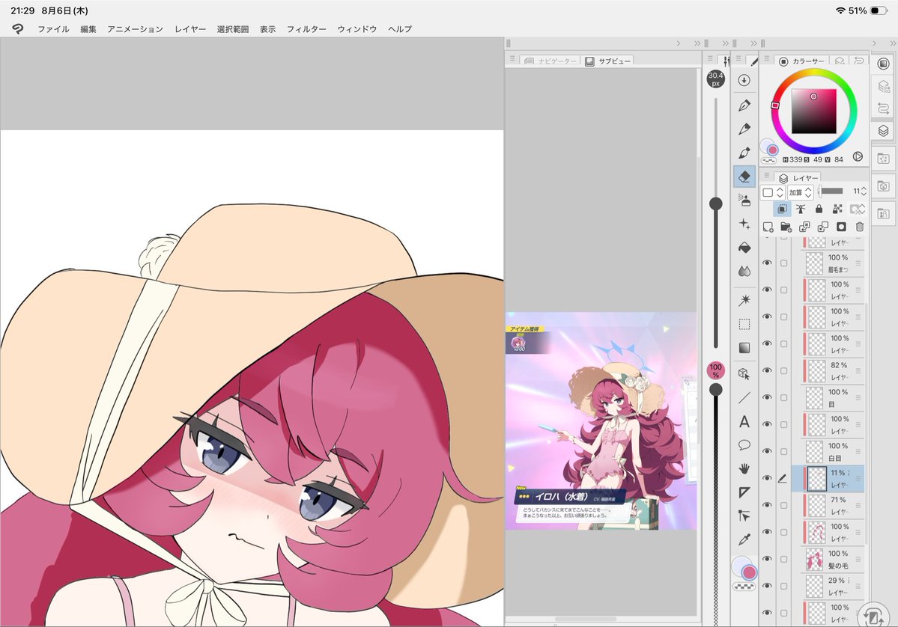This screenshot has width=898, height=627.
Task: Open the layer palette color dropdown
Action: [773, 192]
